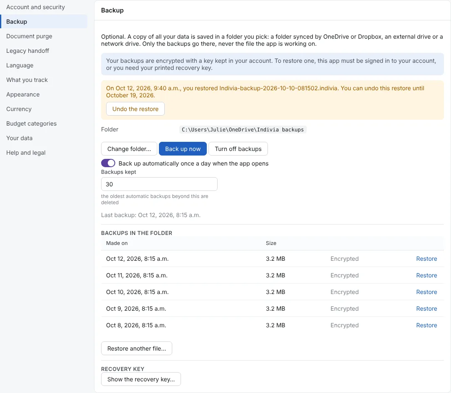
Task: Click the Oct 8, 2026, 8:15 a.m. row date
Action: [136, 326]
